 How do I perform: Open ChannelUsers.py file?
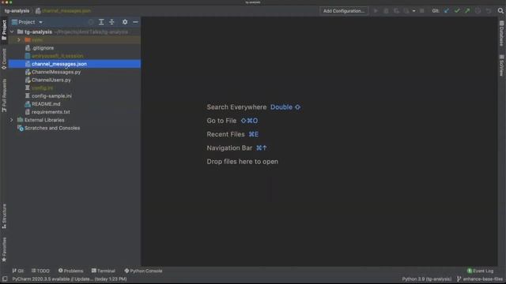click(x=51, y=80)
